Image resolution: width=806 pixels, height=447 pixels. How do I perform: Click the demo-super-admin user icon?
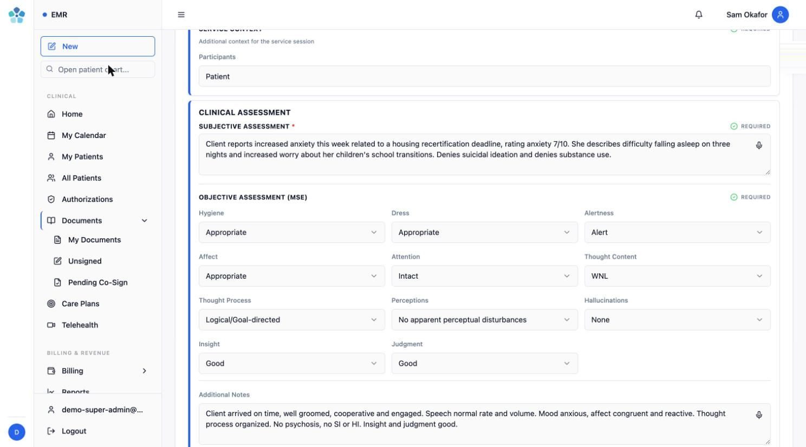tap(51, 410)
